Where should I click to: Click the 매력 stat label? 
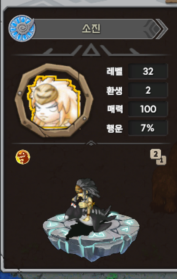[115, 109]
